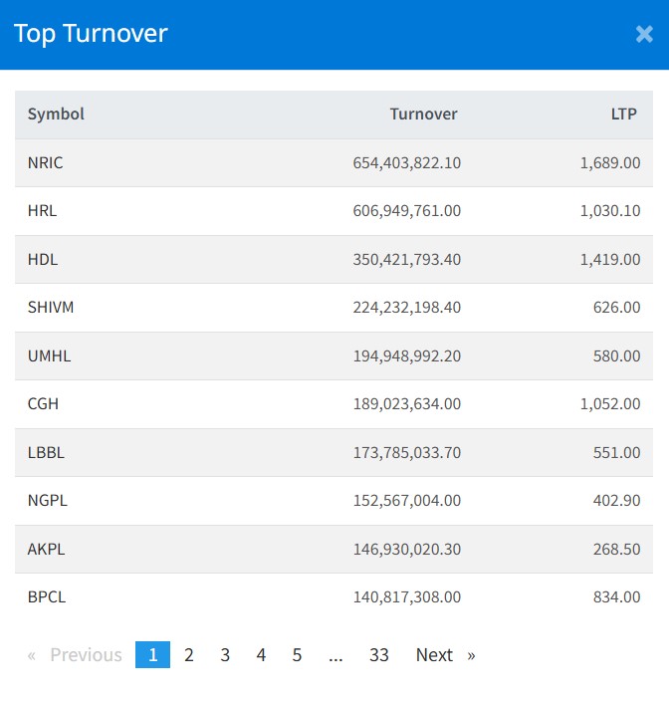The image size is (669, 703).
Task: Select the HDL stock row
Action: coord(42,259)
